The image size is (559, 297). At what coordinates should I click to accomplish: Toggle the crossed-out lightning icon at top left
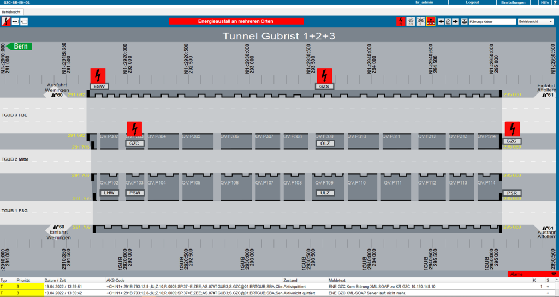click(x=6, y=21)
